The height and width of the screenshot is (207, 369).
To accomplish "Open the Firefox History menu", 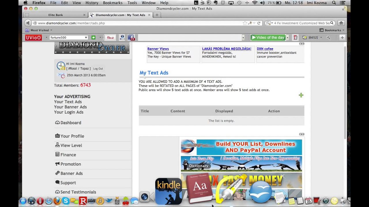I will pos(92,3).
